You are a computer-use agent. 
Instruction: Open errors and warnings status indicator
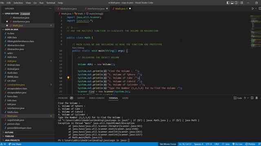pos(3,144)
